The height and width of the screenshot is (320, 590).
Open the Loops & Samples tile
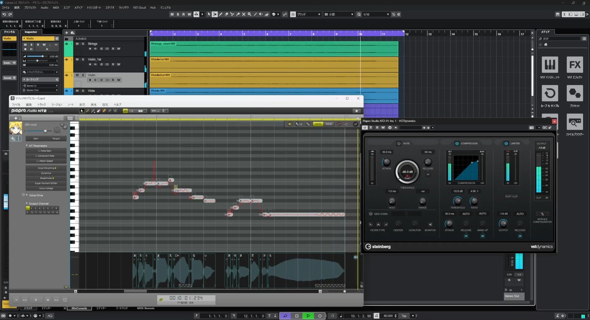(549, 93)
